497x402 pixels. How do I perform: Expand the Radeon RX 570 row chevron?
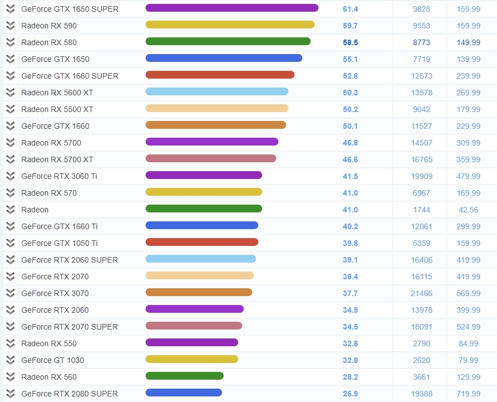pos(11,193)
